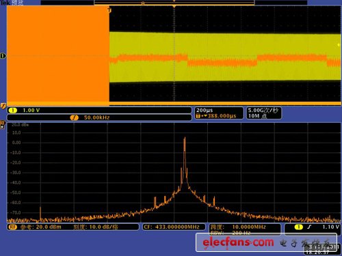Open the 1.00 V vertical scale readout

tap(31, 111)
